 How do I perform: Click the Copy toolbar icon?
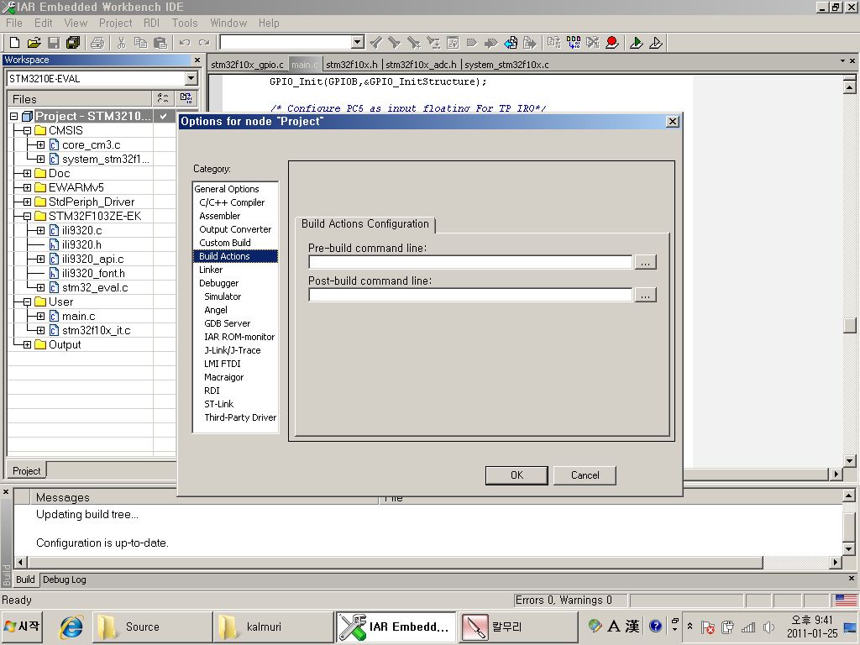[x=140, y=42]
